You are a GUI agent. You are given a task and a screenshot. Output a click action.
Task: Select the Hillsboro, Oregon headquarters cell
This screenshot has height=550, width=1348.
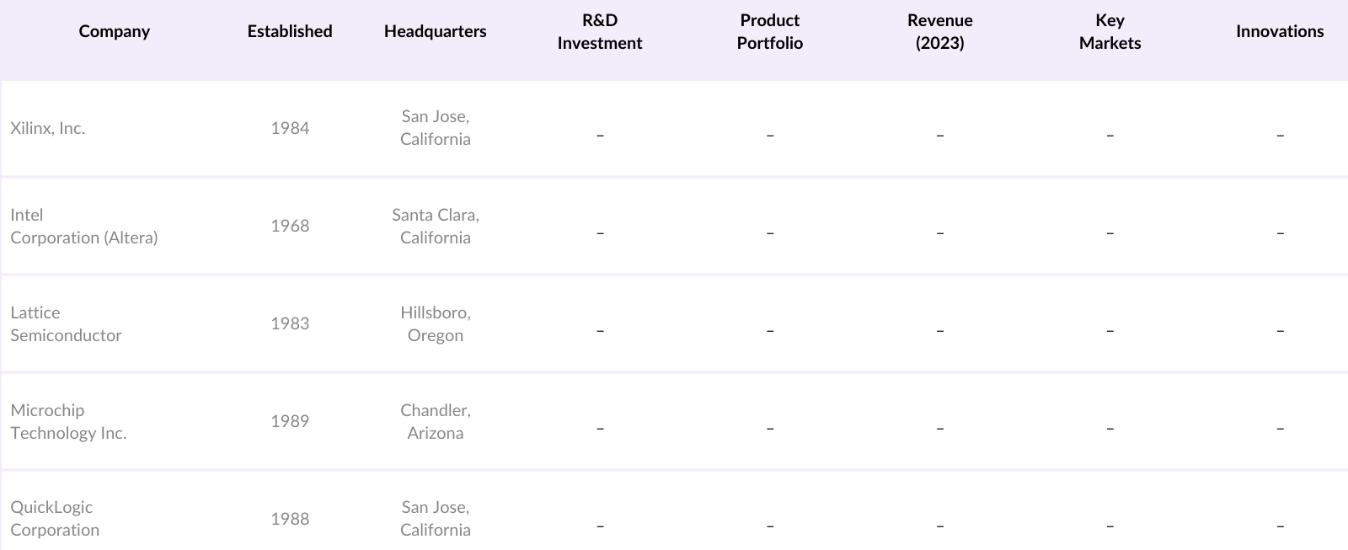[x=435, y=323]
